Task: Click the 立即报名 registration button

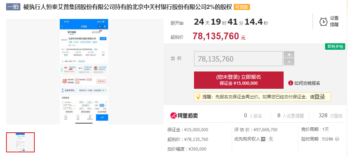Action: point(238,80)
